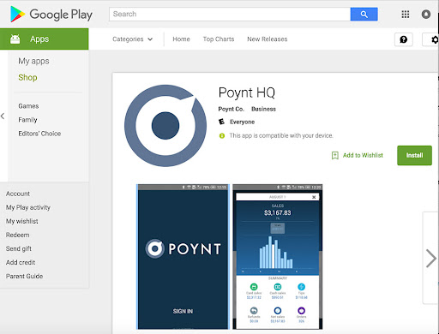Select Shop in the sidebar
This screenshot has height=334, width=439.
click(x=27, y=77)
